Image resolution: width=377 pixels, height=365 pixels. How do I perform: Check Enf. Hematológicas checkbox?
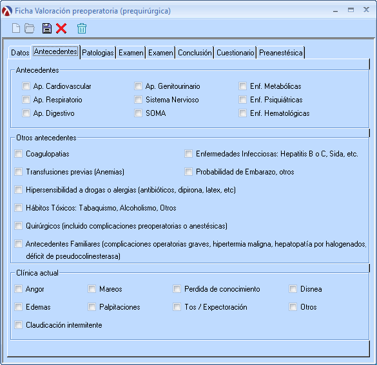click(242, 113)
